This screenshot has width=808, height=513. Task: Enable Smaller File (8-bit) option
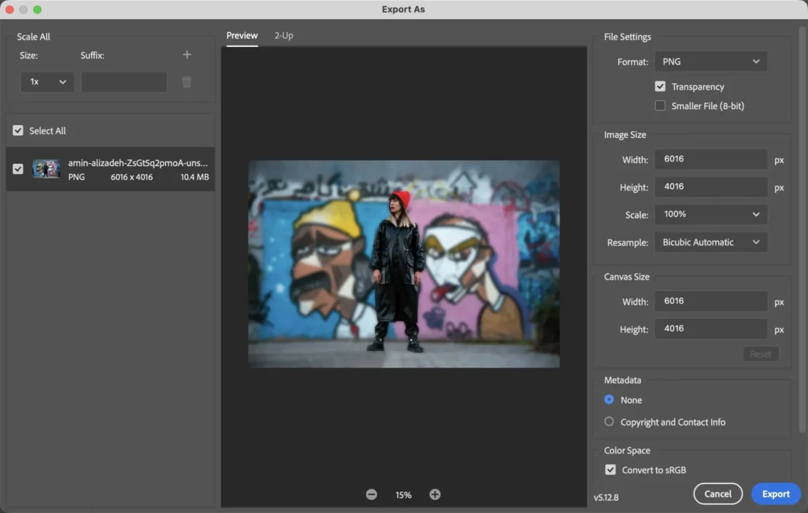pos(661,106)
